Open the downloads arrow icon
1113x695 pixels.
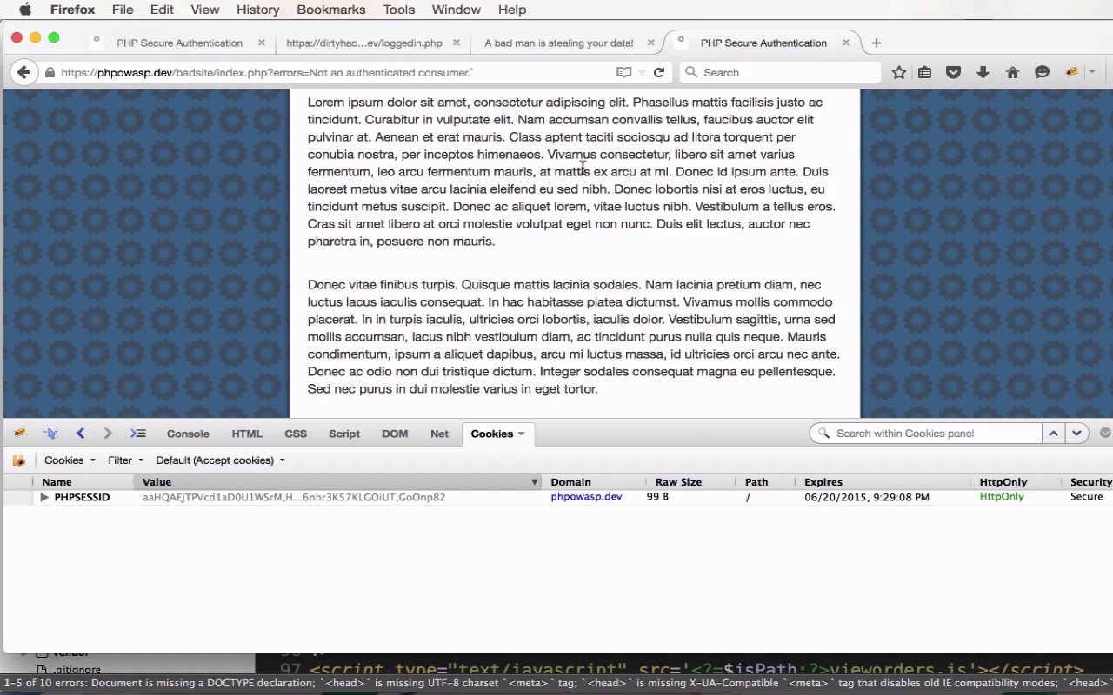(983, 73)
